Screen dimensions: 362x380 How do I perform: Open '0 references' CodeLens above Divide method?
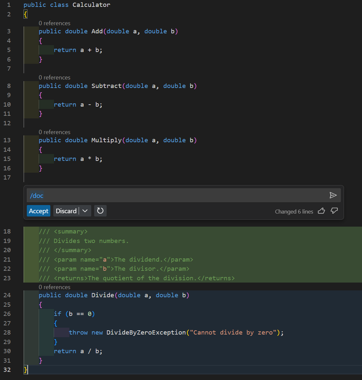[55, 287]
